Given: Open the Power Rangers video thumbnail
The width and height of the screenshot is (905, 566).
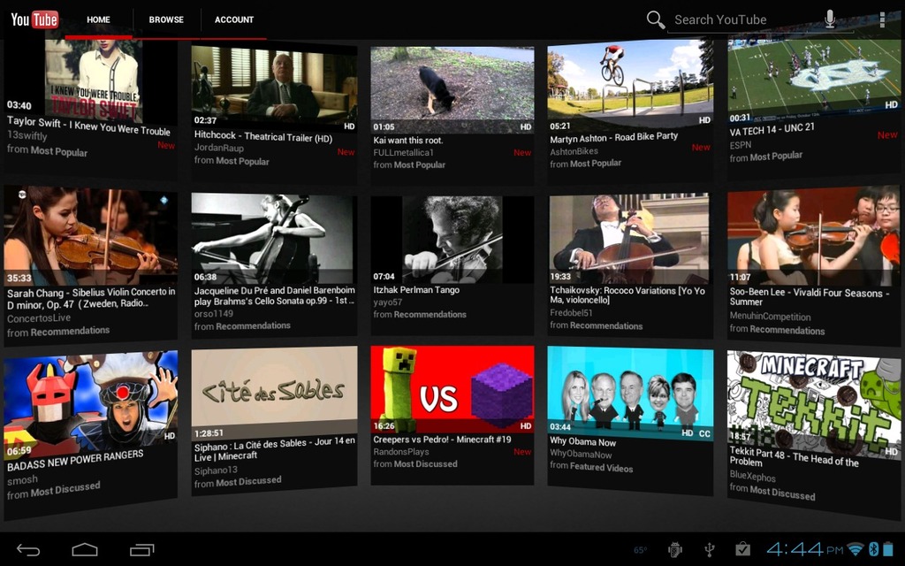Looking at the screenshot, I should [x=91, y=403].
